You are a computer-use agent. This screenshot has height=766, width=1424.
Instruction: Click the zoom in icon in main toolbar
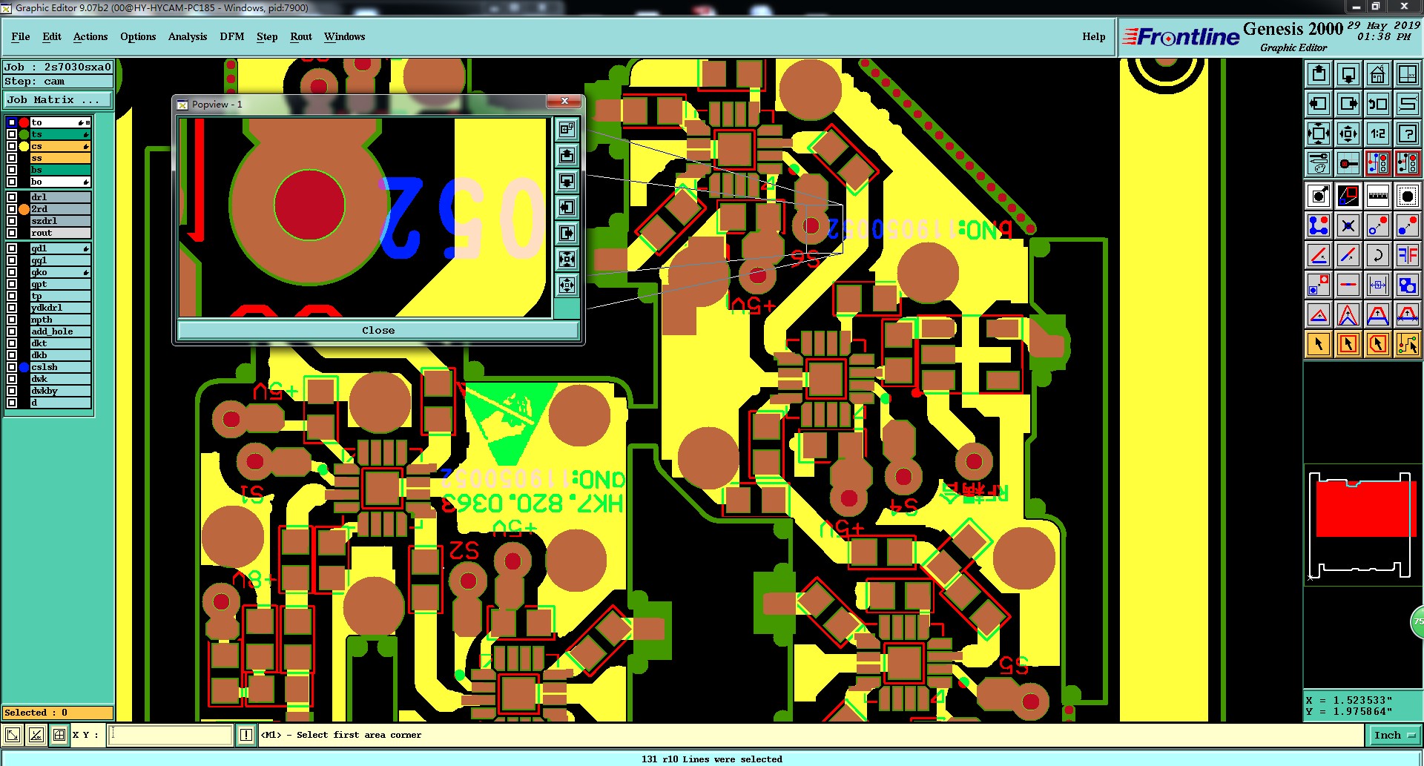pos(1319,133)
